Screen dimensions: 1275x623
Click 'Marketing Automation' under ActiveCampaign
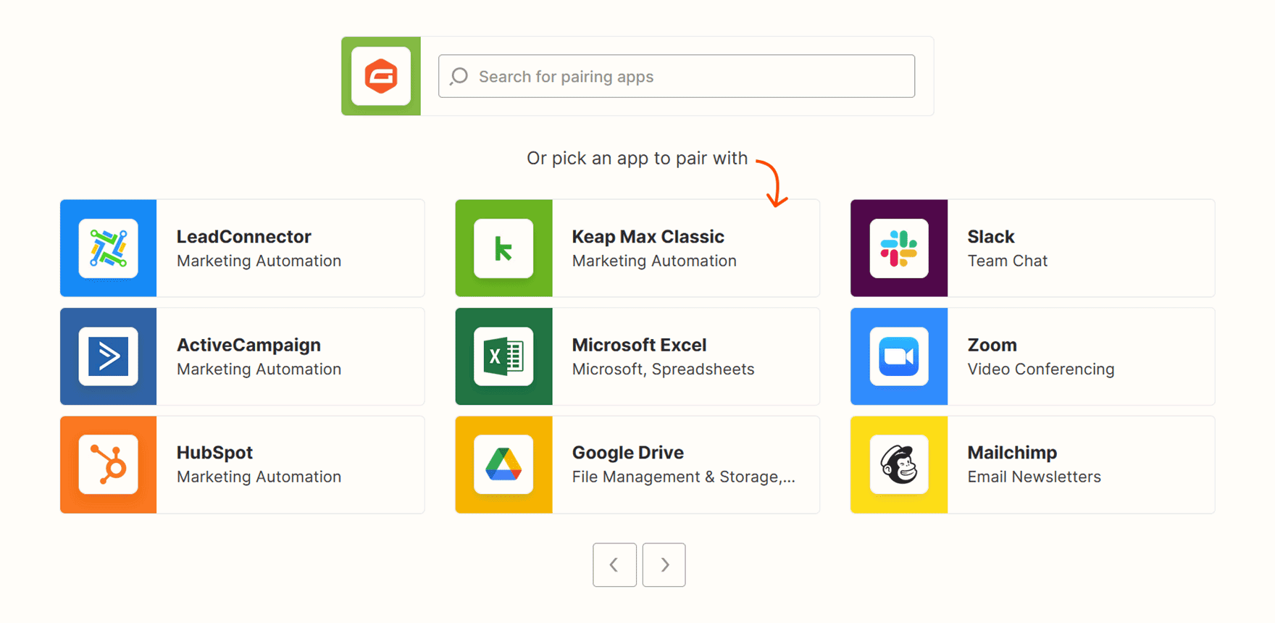(x=259, y=369)
